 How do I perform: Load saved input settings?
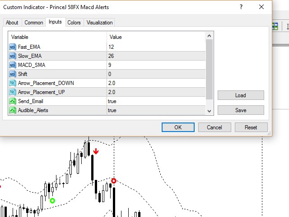(x=241, y=95)
